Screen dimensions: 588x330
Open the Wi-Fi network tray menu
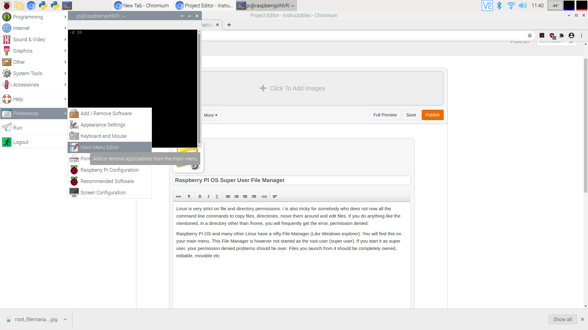pyautogui.click(x=511, y=5)
